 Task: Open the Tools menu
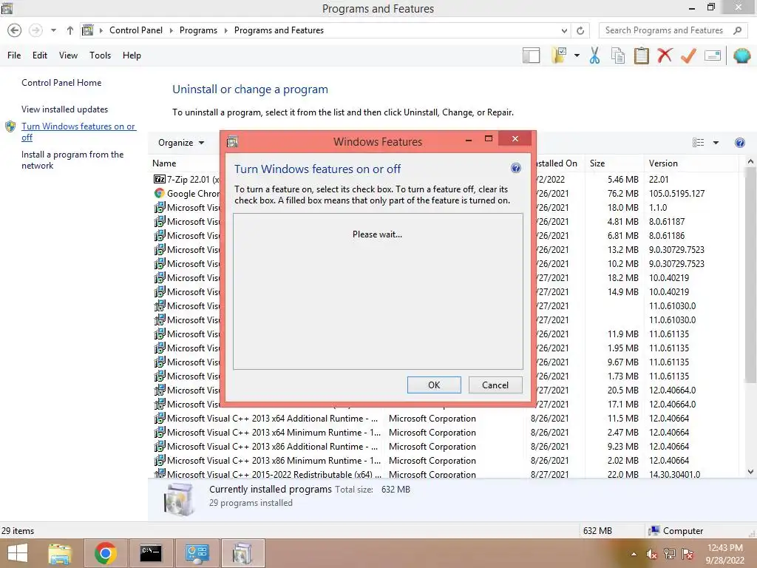tap(100, 55)
